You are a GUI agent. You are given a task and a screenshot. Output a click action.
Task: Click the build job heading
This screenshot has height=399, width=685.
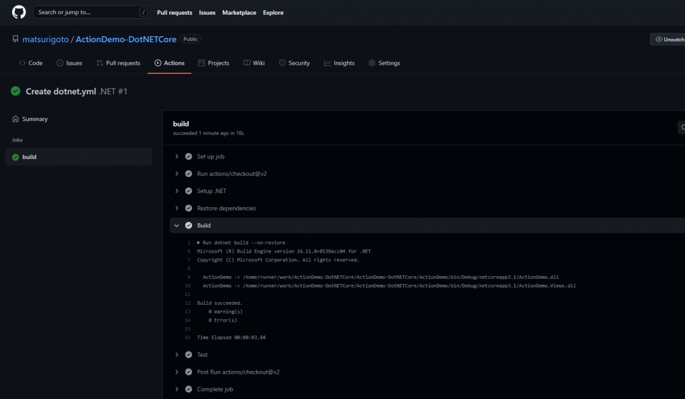coord(181,124)
